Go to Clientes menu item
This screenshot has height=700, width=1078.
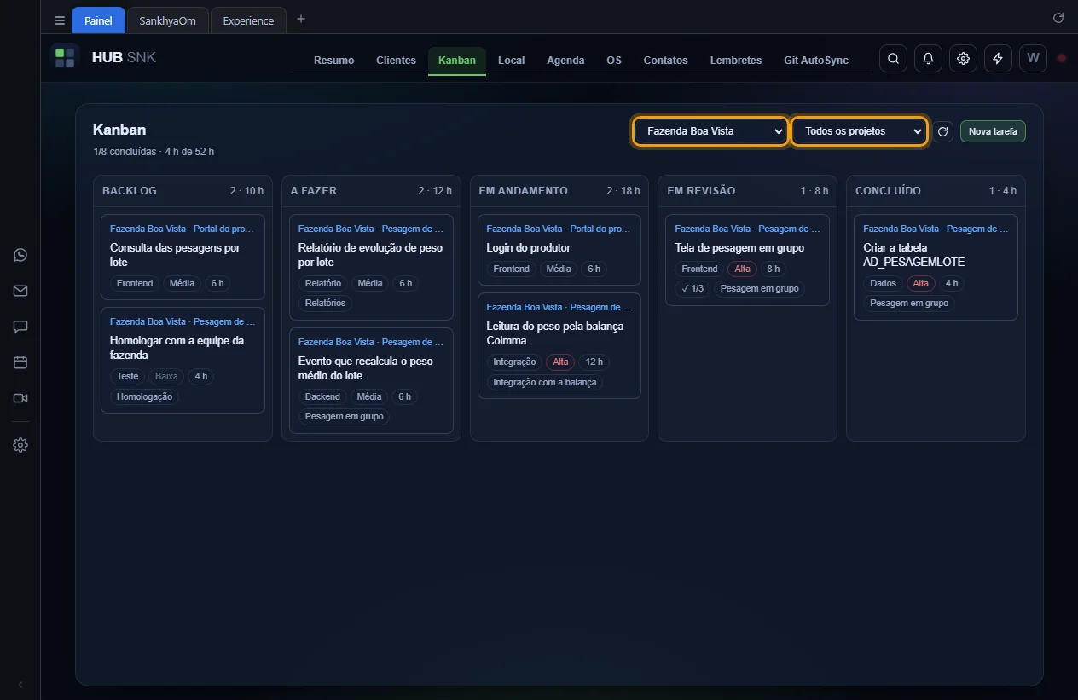(x=396, y=61)
